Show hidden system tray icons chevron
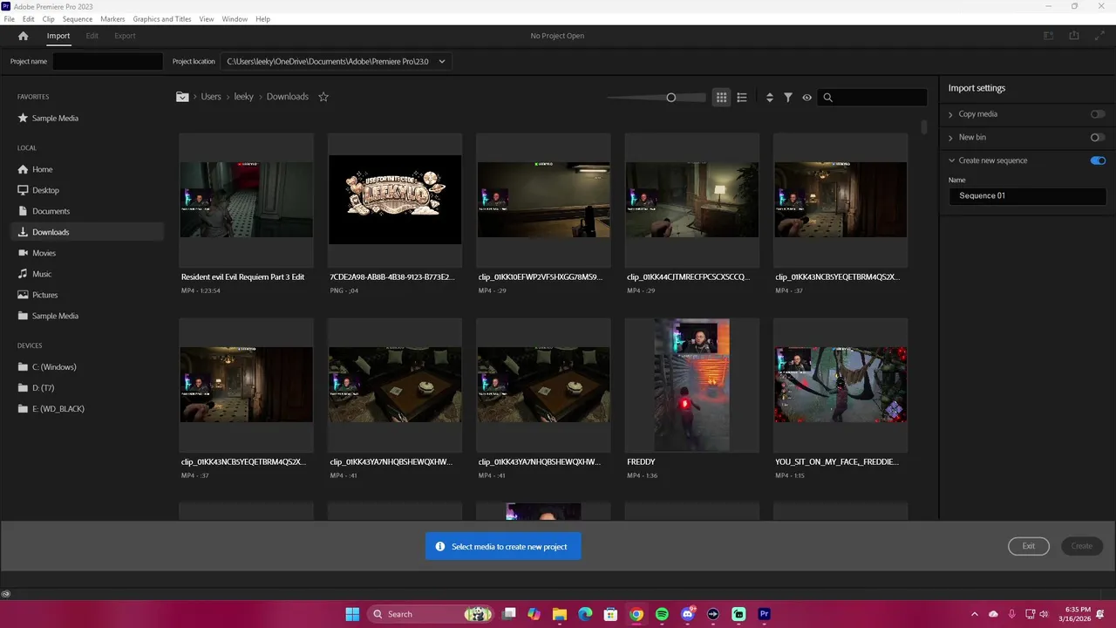This screenshot has height=628, width=1116. 975,614
